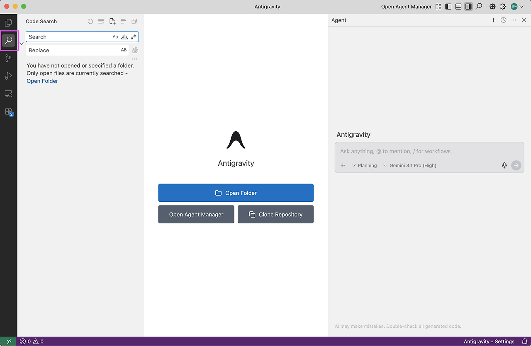Open the Customize Layout icon
Image resolution: width=531 pixels, height=346 pixels.
pyautogui.click(x=438, y=7)
